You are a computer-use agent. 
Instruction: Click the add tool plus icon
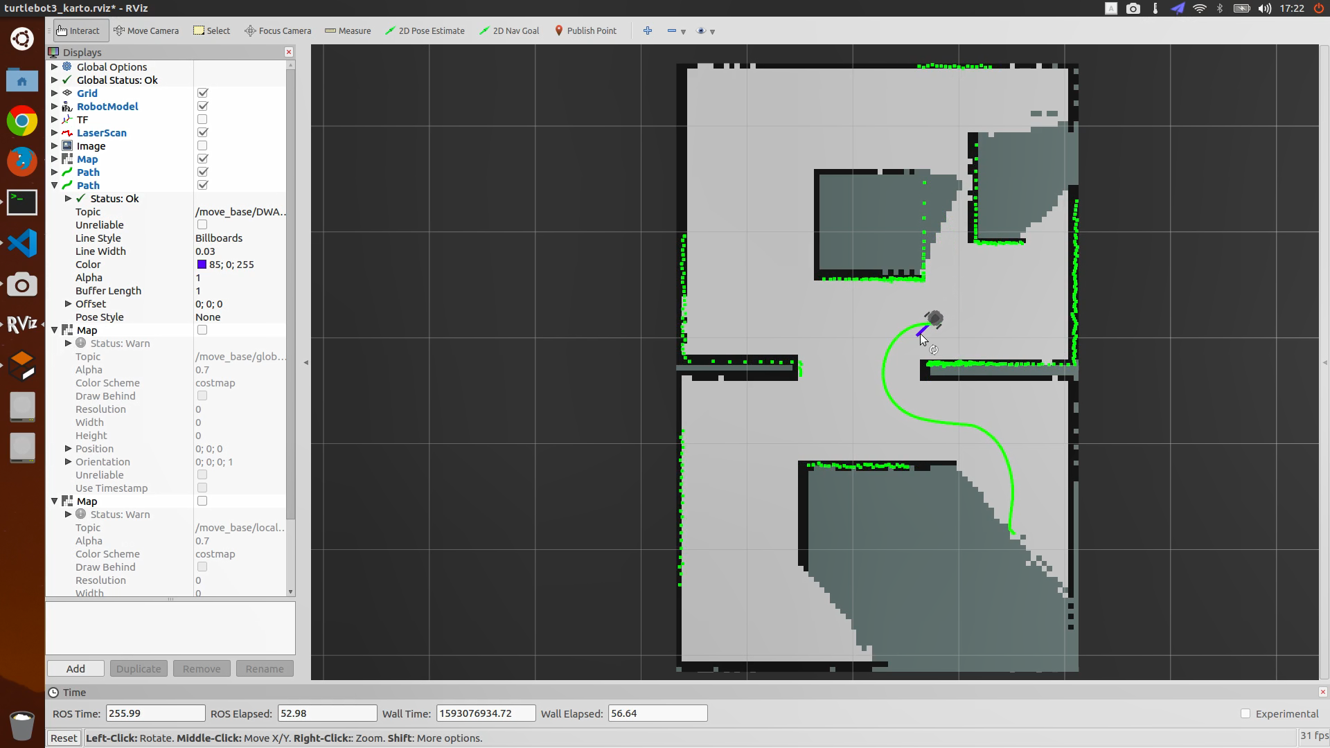648,30
